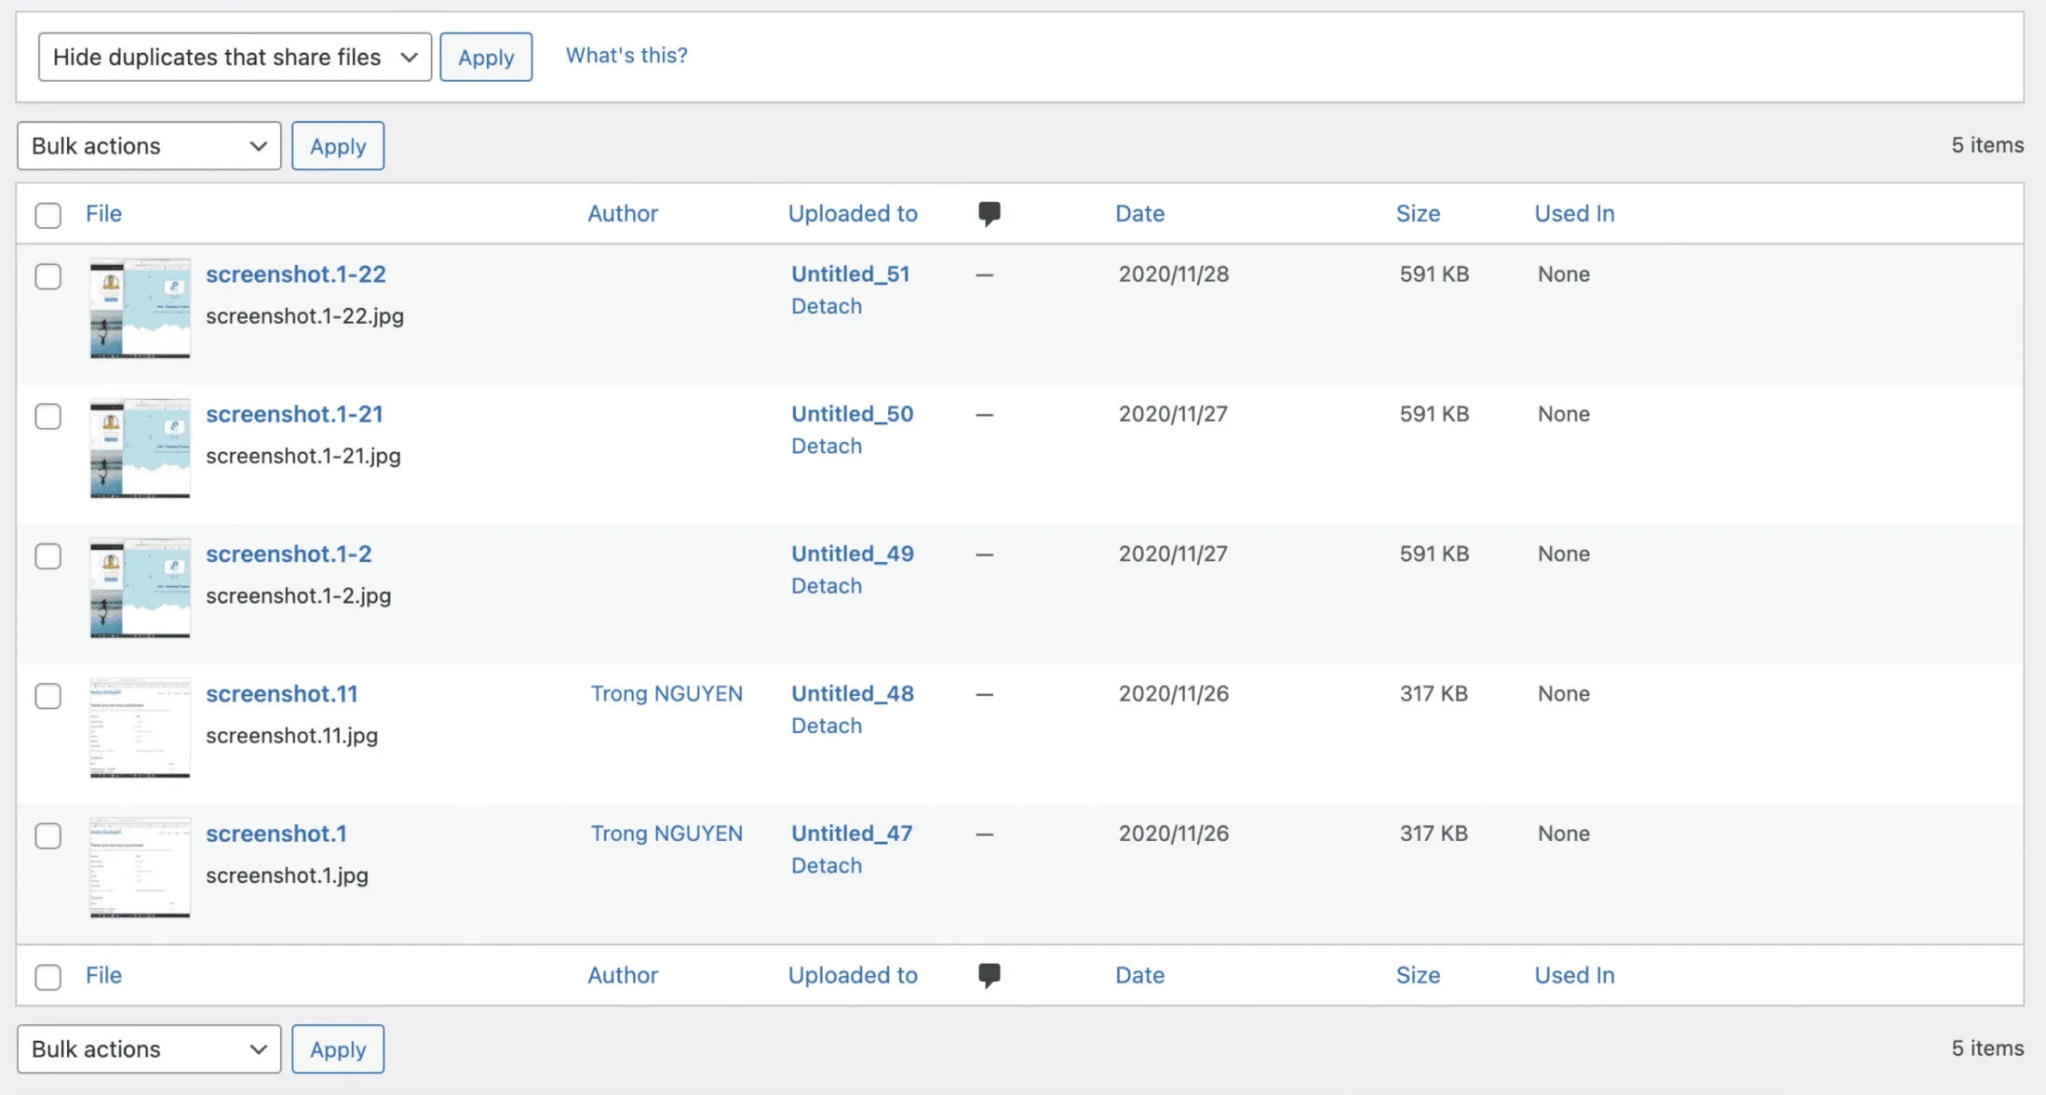Select the screenshot.1 row checkbox

click(48, 835)
